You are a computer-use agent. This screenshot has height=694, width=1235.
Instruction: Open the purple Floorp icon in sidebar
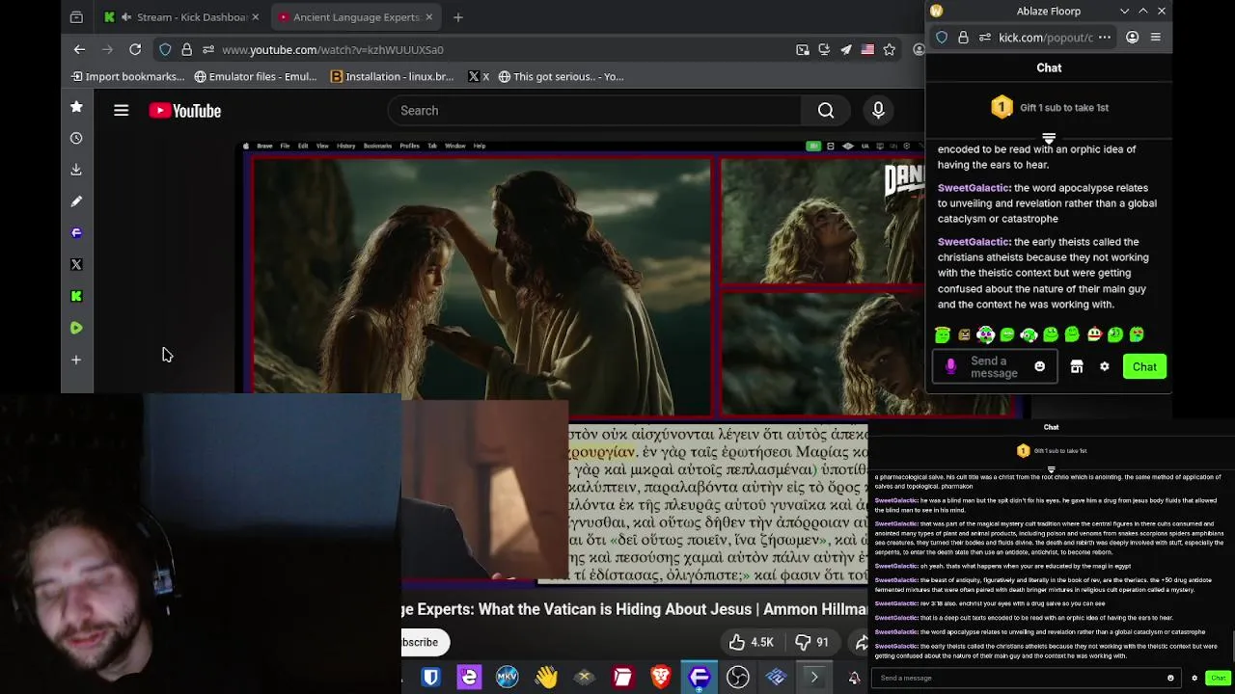coord(76,232)
